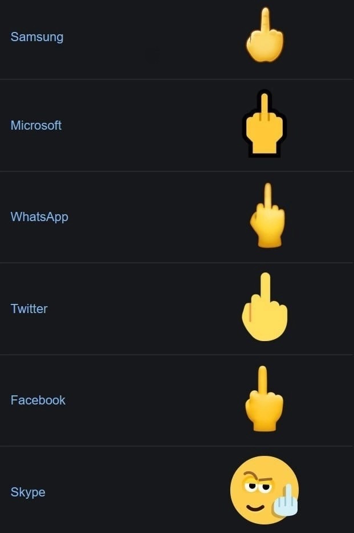
Task: Click the Skype smirking face emoticon
Action: pos(265,490)
